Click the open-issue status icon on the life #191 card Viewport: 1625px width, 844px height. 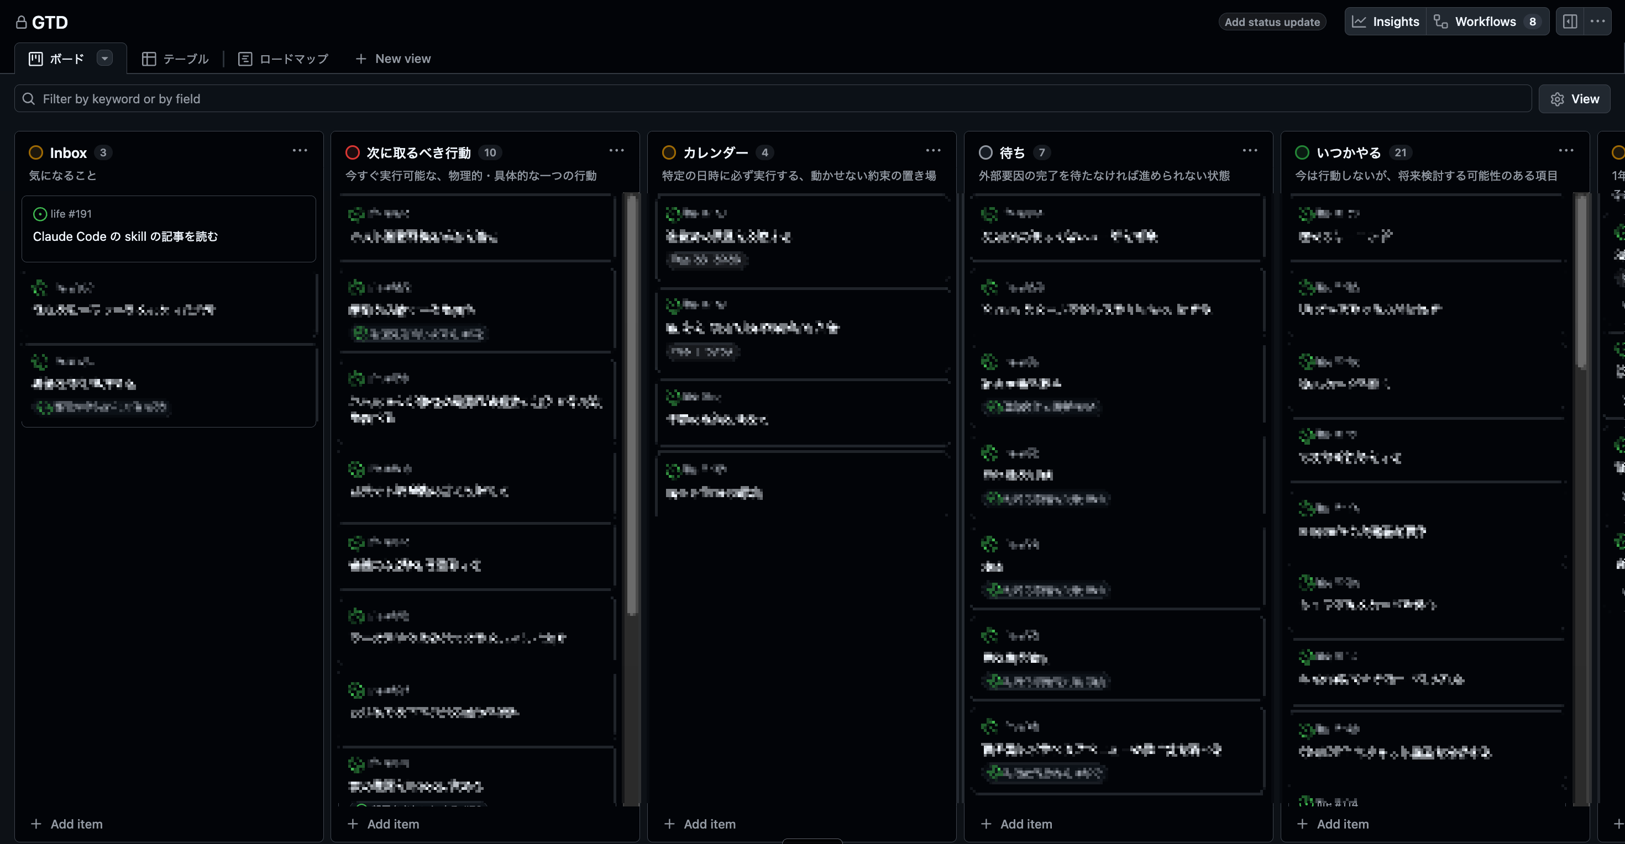click(x=40, y=214)
